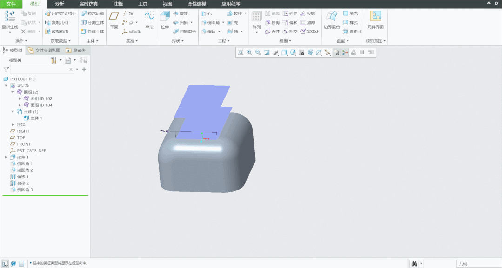Switch to the 柔性建模 ribbon tab
This screenshot has width=502, height=268.
pos(197,4)
